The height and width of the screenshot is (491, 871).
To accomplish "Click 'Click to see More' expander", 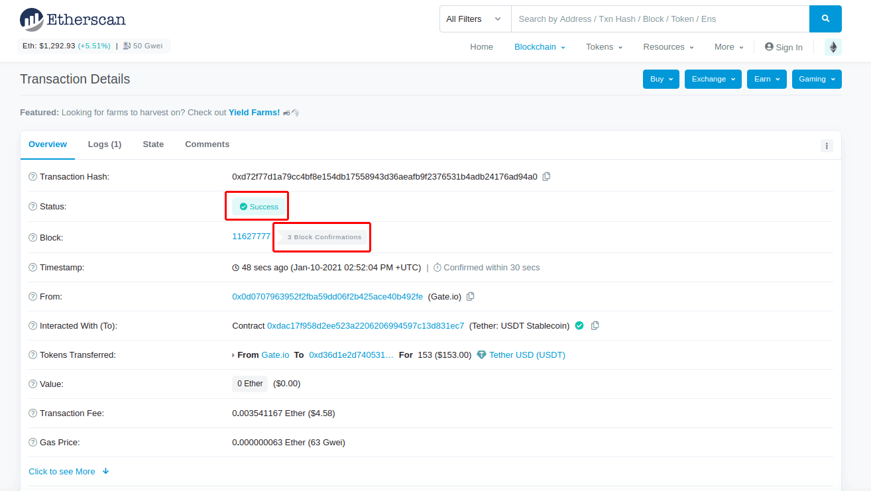I will click(69, 472).
